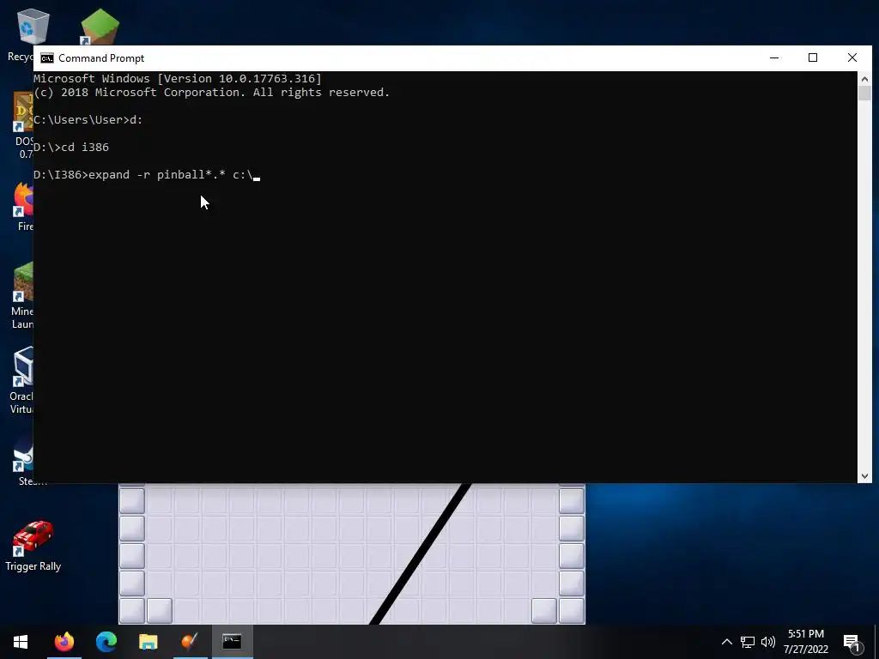Open the Minecraft block shortcut beside Recycle Bin
879x659 pixels.
[100, 27]
